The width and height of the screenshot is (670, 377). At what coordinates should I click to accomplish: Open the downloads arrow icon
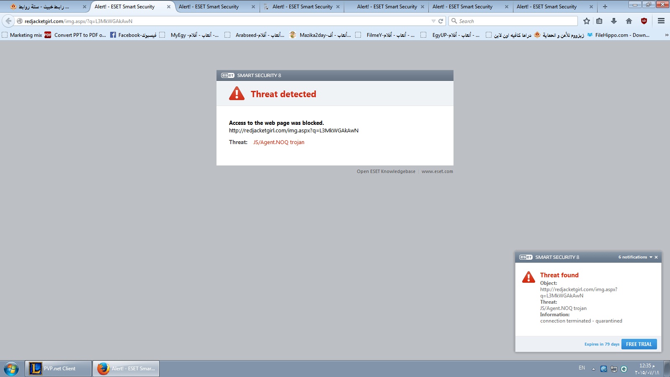point(614,21)
